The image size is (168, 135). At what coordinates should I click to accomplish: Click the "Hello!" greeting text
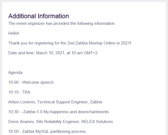(x=14, y=33)
